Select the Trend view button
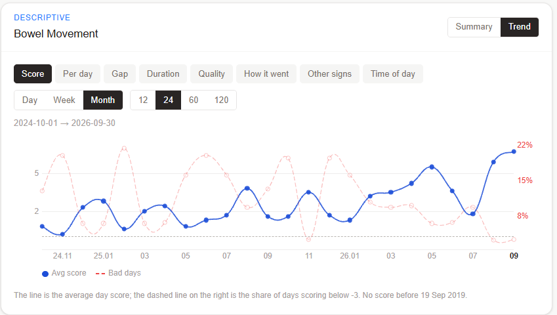This screenshot has height=315, width=557. 520,27
